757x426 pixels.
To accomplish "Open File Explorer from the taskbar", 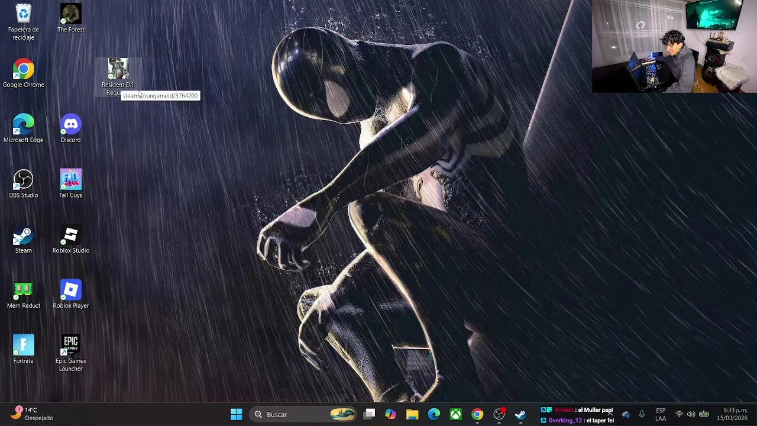I will pos(412,414).
